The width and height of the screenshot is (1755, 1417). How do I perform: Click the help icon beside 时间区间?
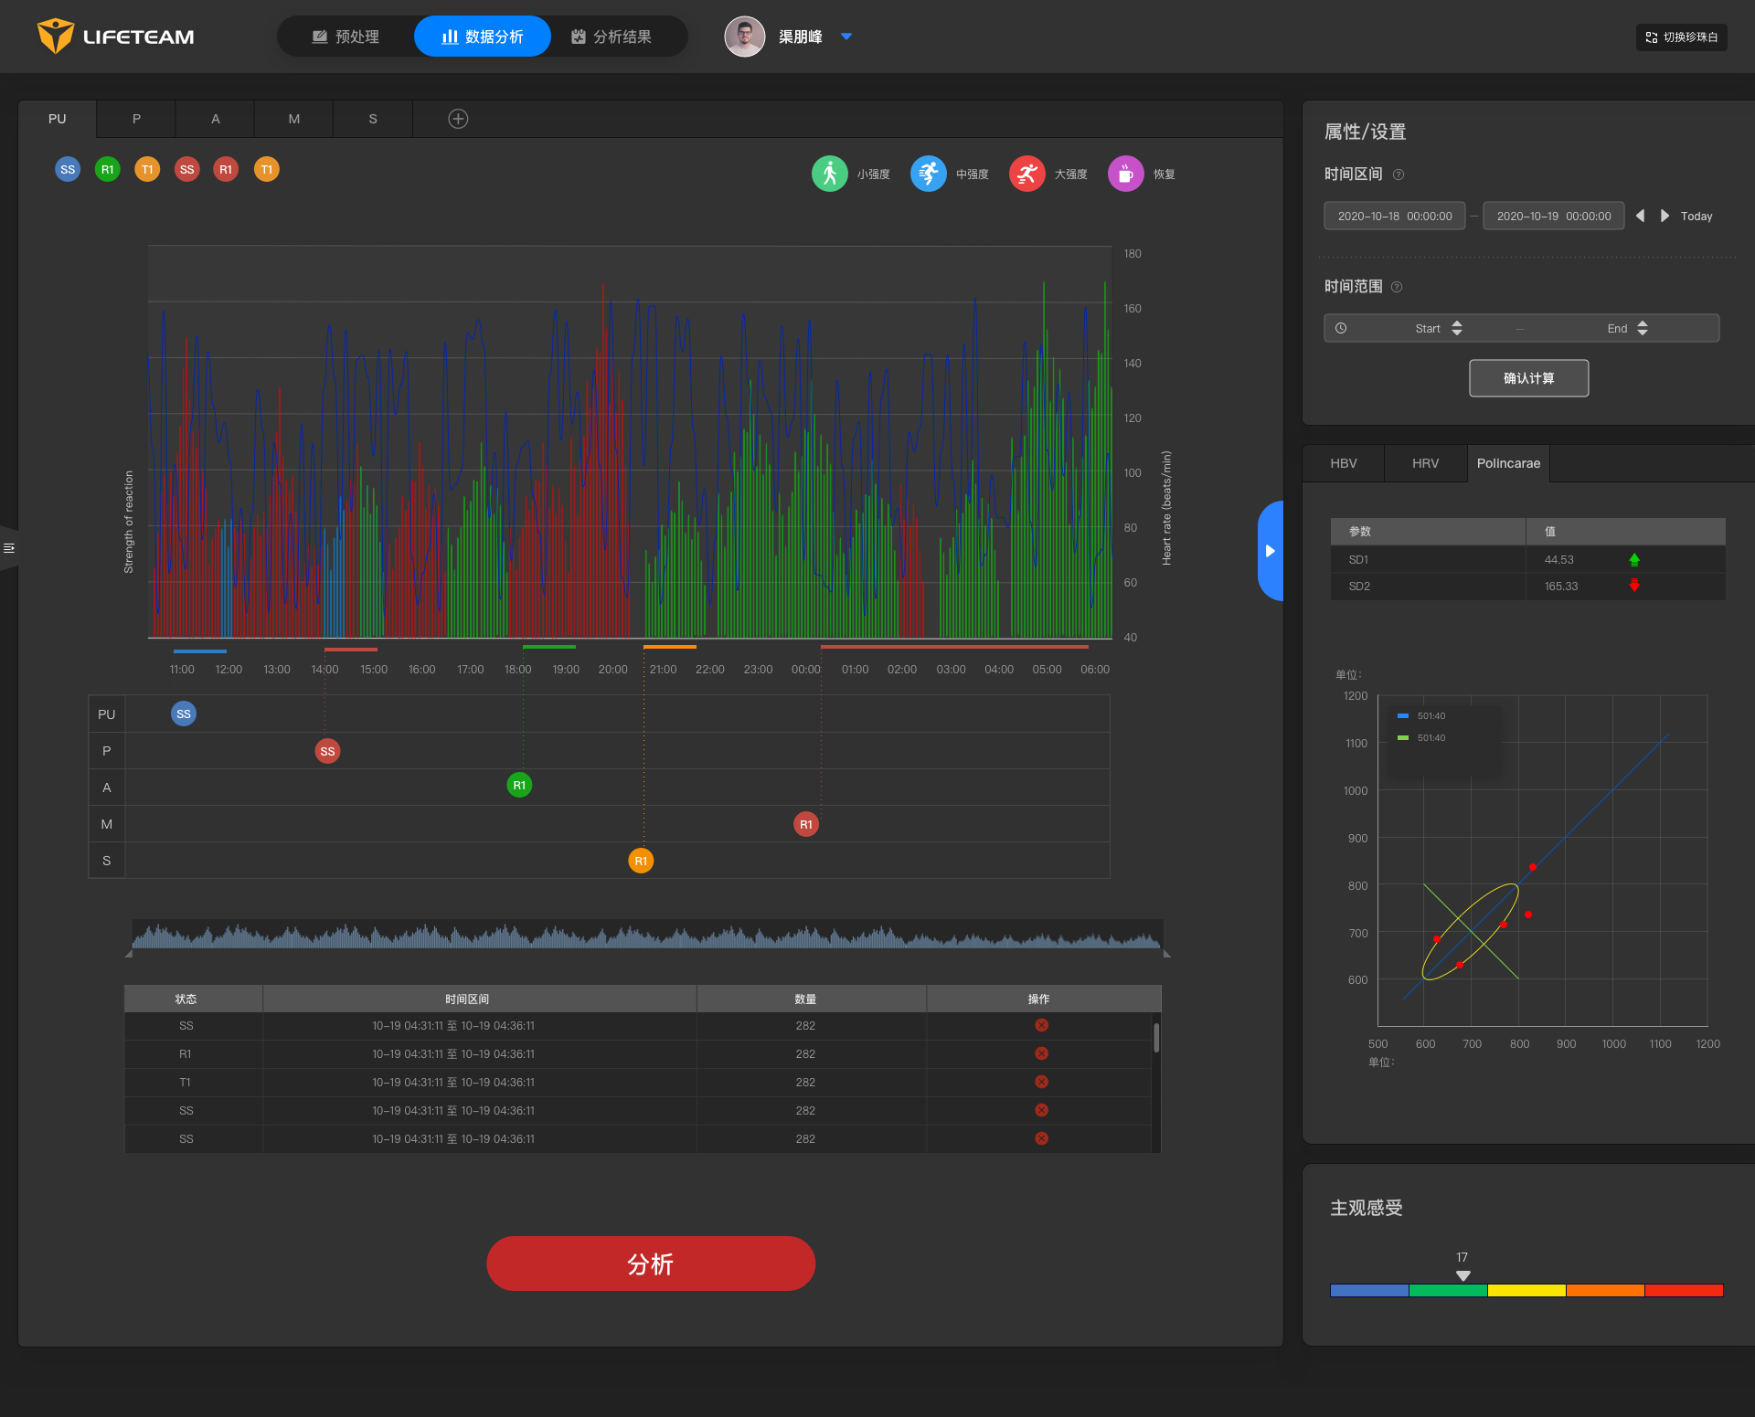[1398, 174]
